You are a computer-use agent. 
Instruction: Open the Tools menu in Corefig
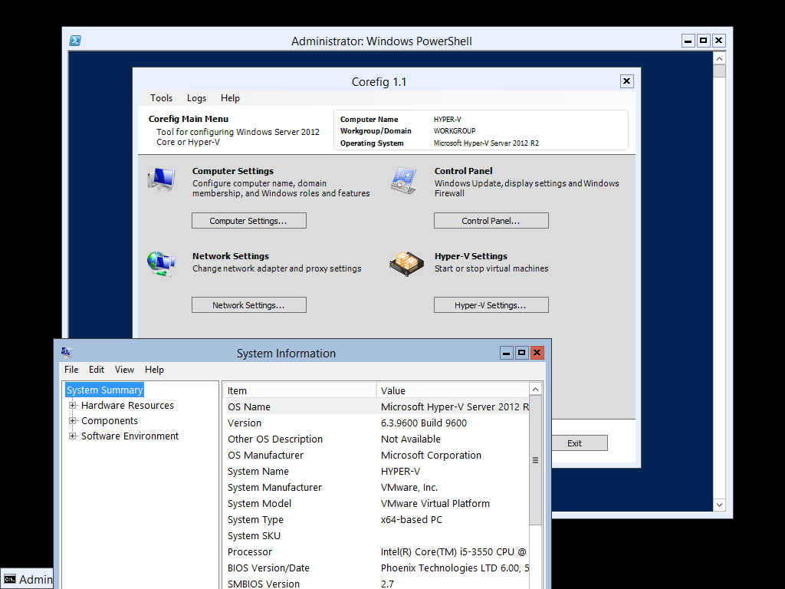[161, 98]
